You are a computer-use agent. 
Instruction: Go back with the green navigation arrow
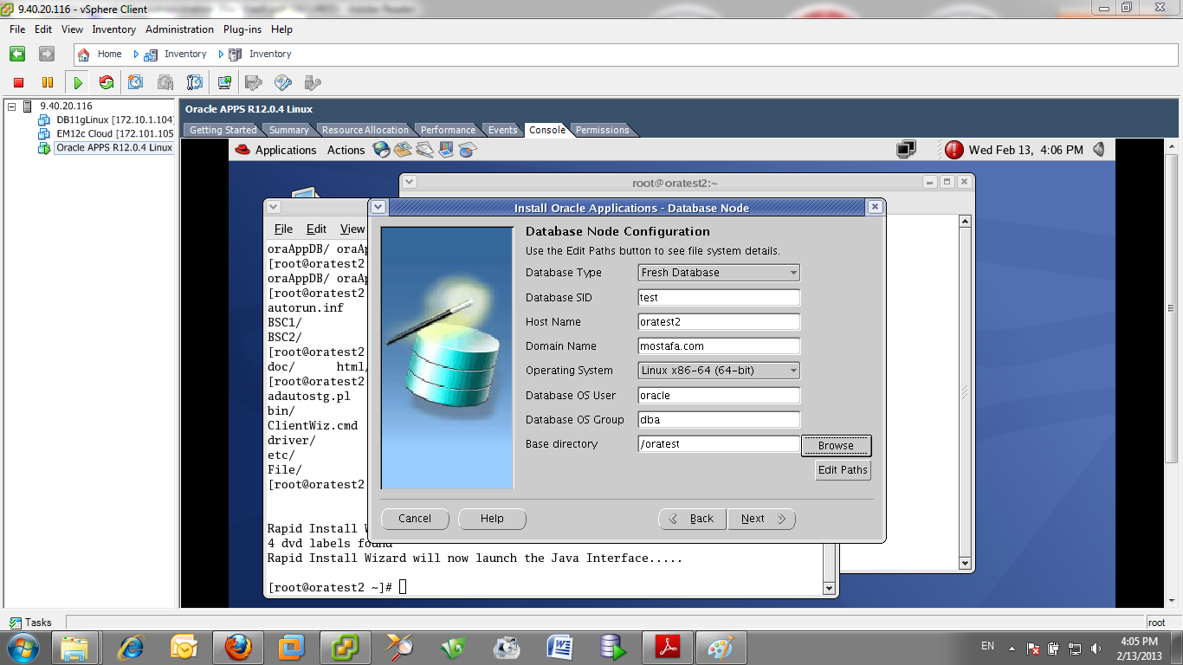click(x=17, y=54)
